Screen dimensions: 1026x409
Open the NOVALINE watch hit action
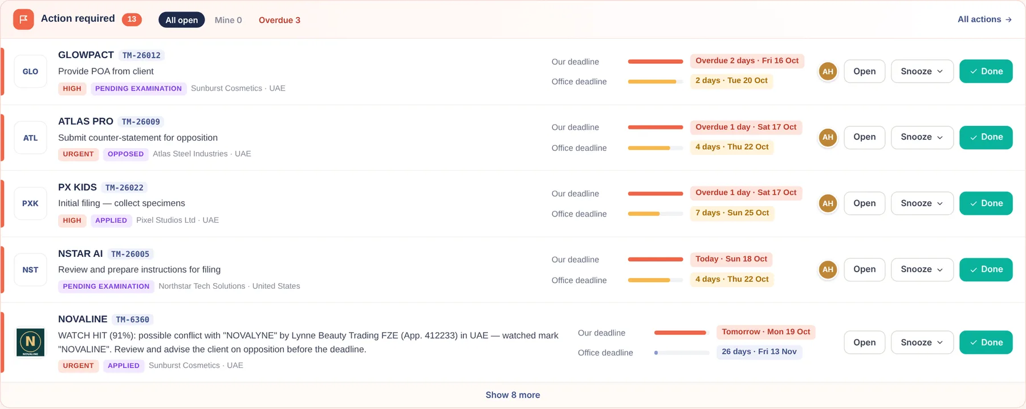(864, 342)
